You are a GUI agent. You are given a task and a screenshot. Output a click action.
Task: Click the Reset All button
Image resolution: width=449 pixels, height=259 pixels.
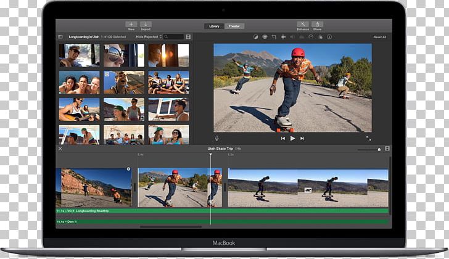coord(380,37)
